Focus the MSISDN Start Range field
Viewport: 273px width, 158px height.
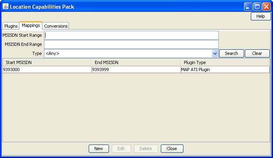coord(131,36)
